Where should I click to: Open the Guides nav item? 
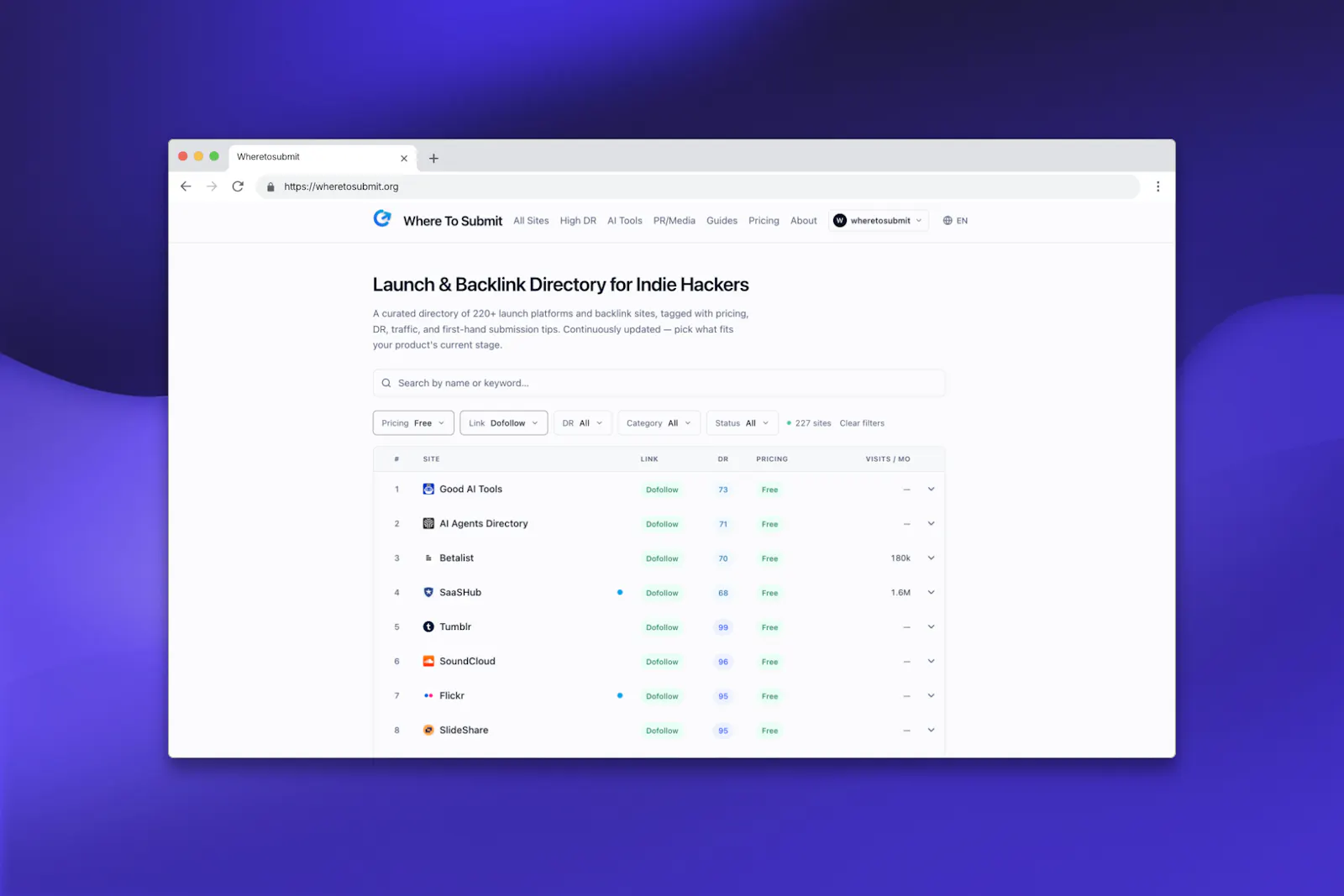click(x=722, y=221)
